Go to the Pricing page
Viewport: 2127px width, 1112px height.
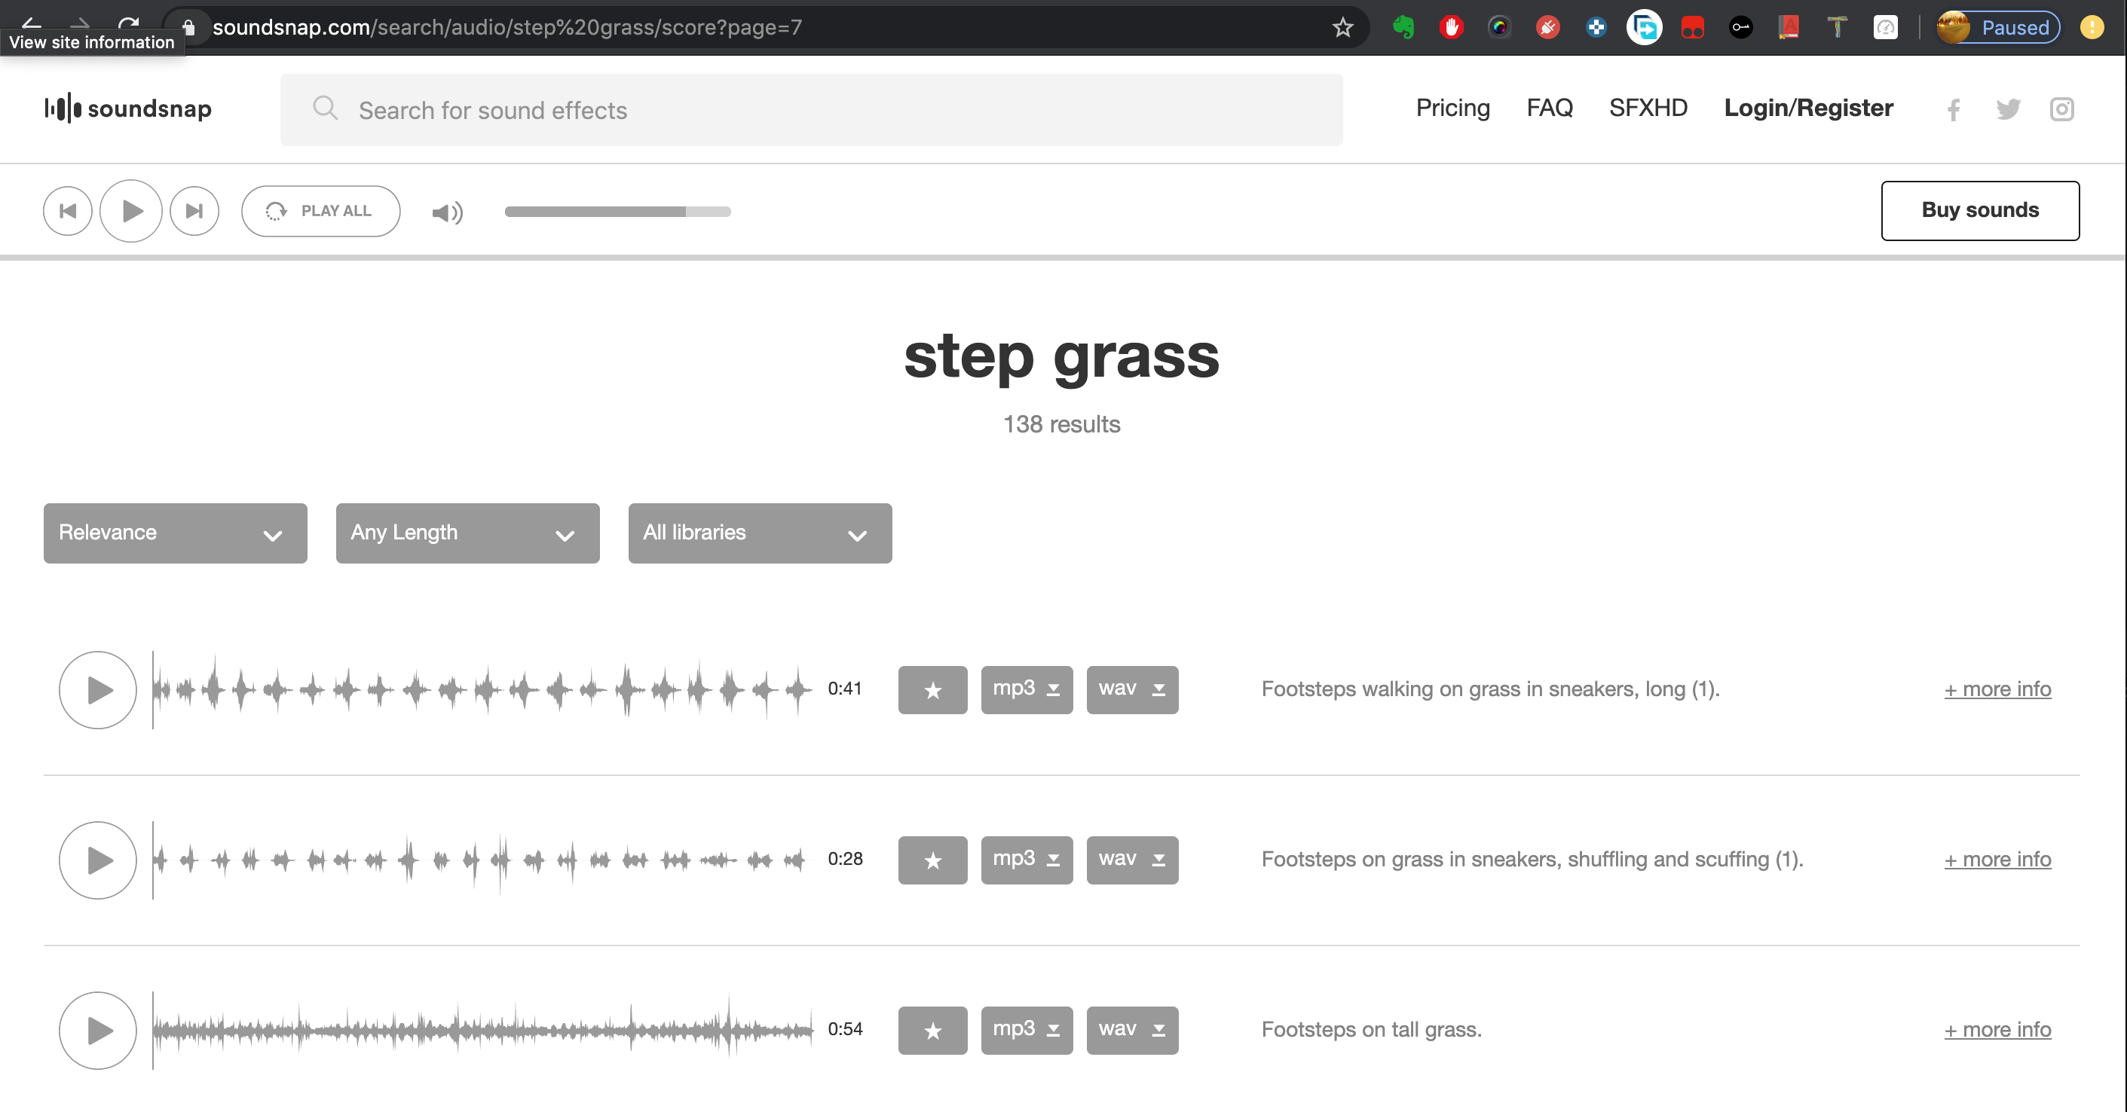(1452, 108)
